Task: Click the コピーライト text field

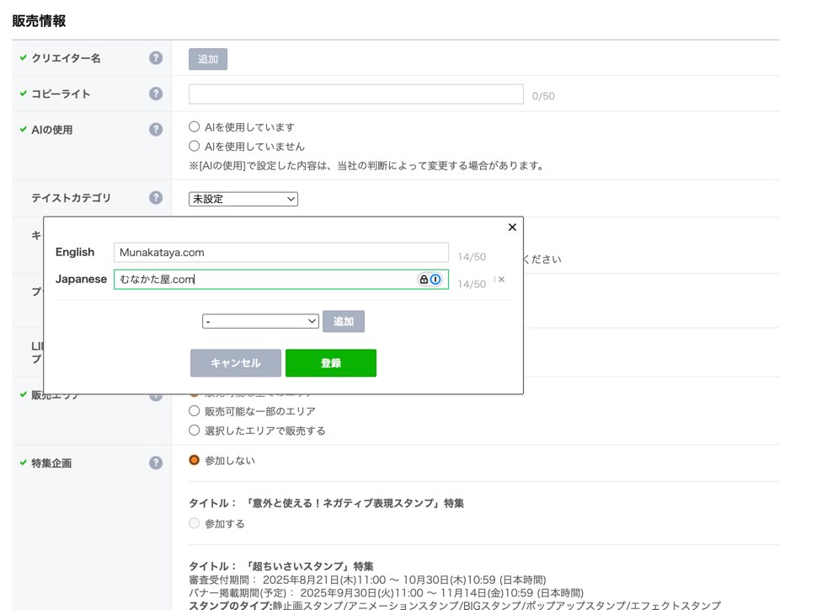Action: tap(355, 94)
